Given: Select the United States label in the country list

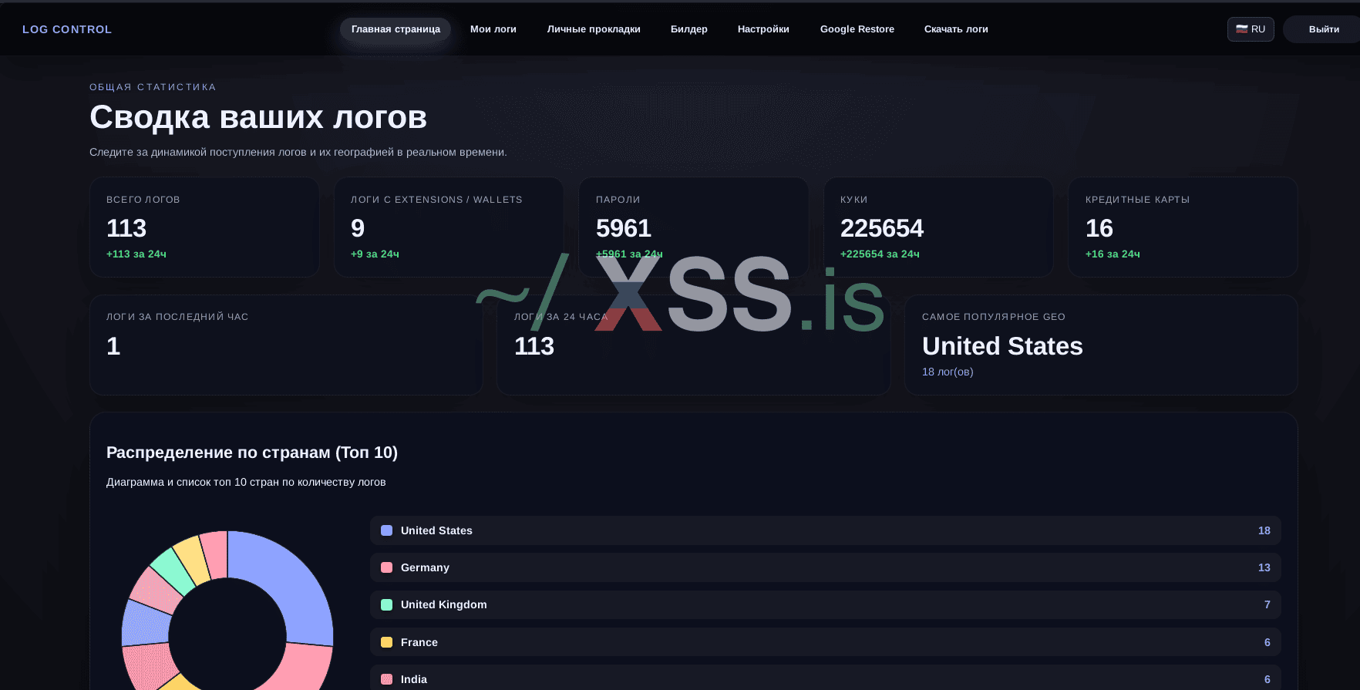Looking at the screenshot, I should pyautogui.click(x=436, y=530).
